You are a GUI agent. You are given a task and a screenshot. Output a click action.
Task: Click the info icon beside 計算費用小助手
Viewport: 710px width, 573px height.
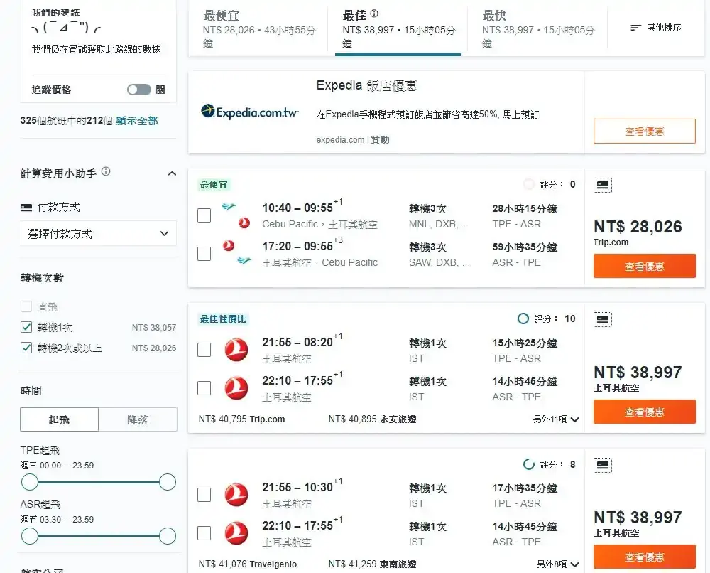tap(106, 171)
